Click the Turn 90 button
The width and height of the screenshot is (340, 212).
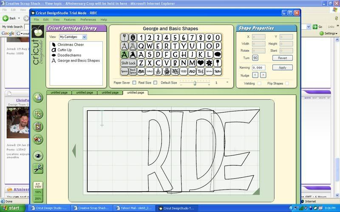(x=255, y=58)
